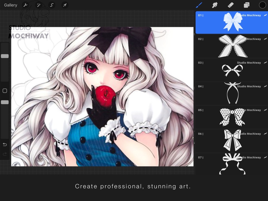Viewport: 268px width, 201px height.
Task: Click the '05 |' brush label
Action: coord(201,110)
